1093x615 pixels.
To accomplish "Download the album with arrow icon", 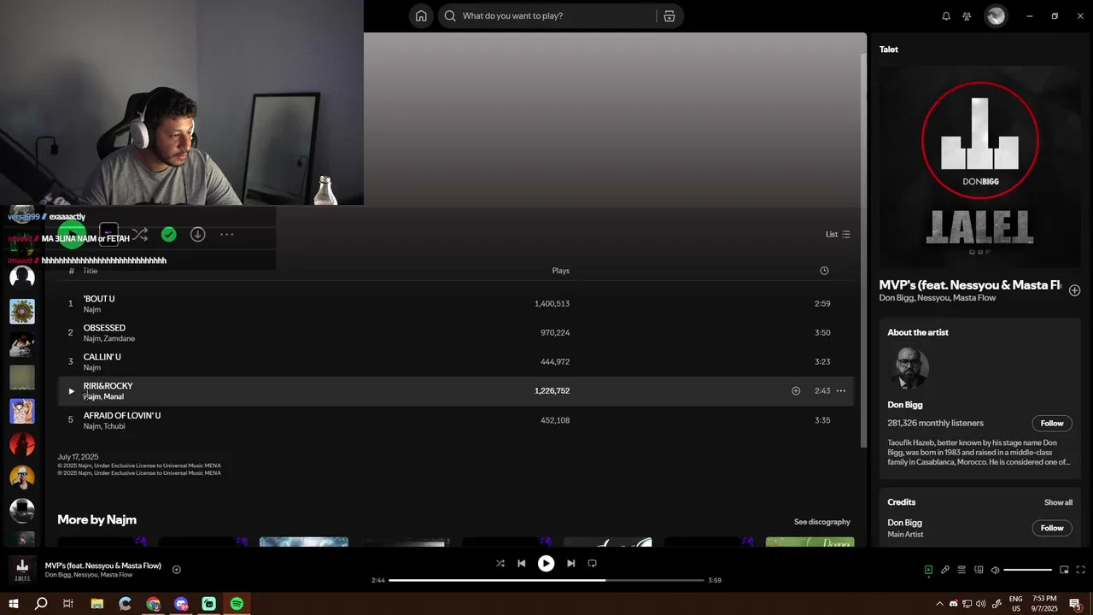I will 197,234.
